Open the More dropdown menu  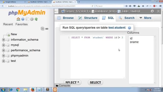(x=145, y=18)
